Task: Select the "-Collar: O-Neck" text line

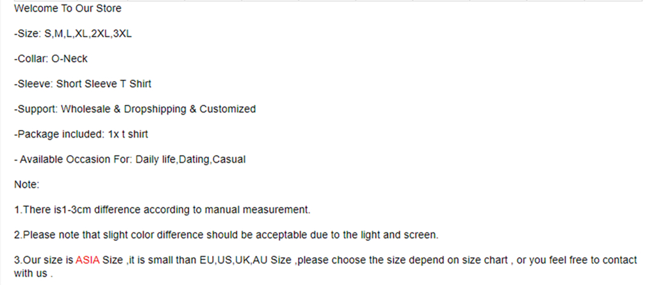Action: coord(51,59)
